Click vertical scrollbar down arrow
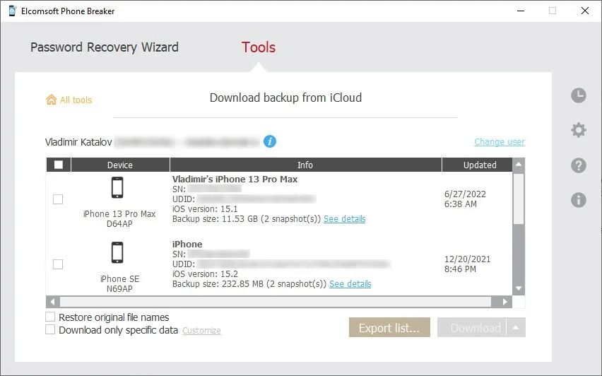This screenshot has width=602, height=376. [x=519, y=288]
